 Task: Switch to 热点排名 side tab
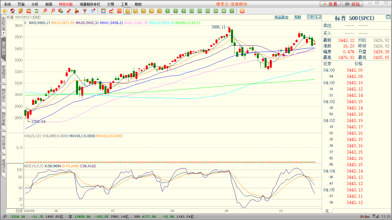(3, 143)
